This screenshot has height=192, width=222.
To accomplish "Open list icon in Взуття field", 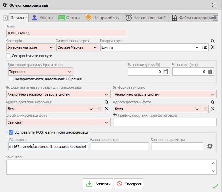I will click(x=205, y=47).
